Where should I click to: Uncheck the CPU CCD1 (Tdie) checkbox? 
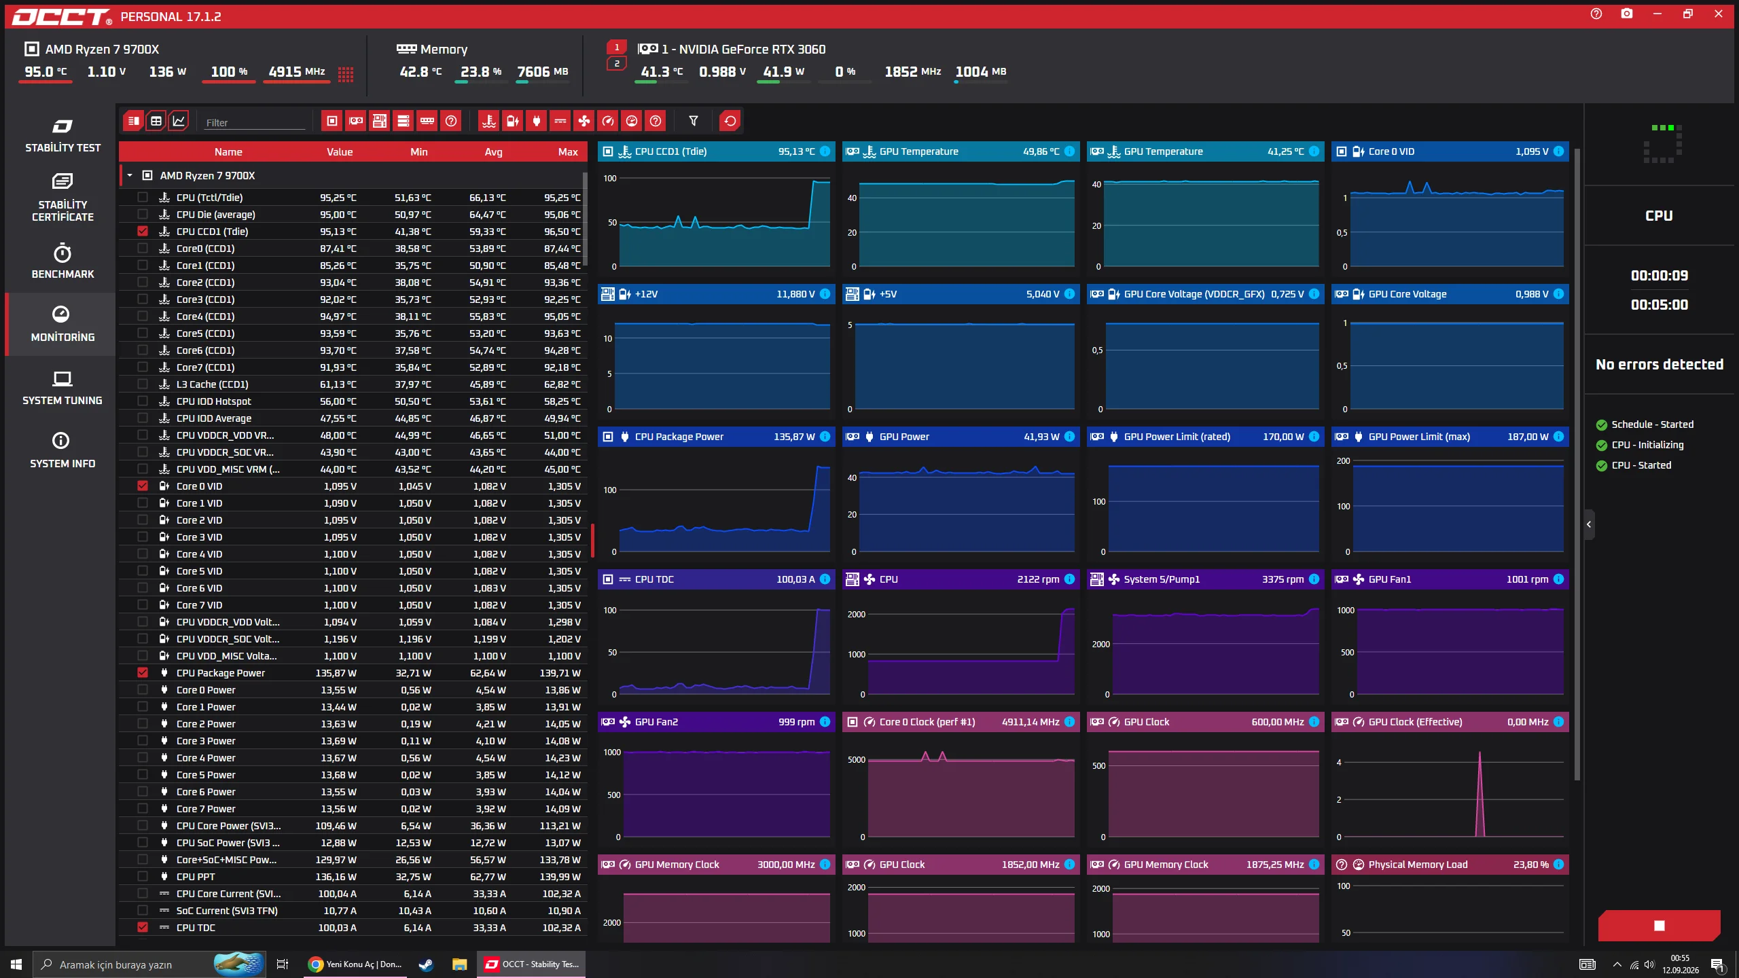(x=143, y=231)
